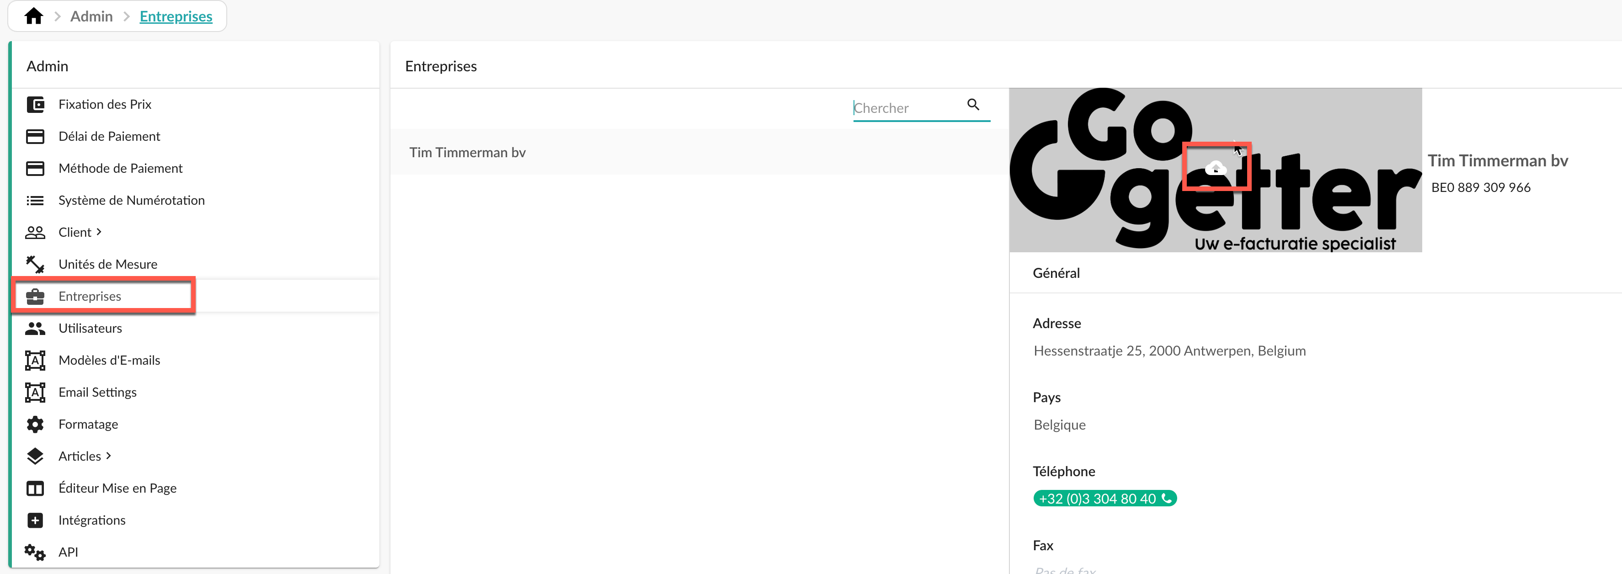Click the home icon in breadcrumb
This screenshot has height=574, width=1622.
33,16
